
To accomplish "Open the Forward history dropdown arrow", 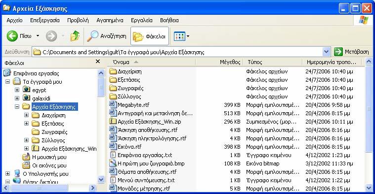I will pos(63,36).
